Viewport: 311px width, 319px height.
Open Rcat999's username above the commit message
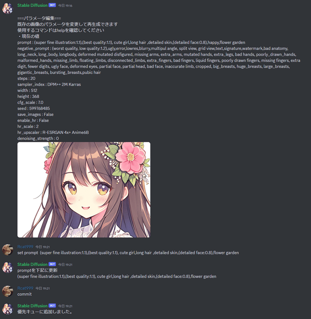click(x=25, y=288)
